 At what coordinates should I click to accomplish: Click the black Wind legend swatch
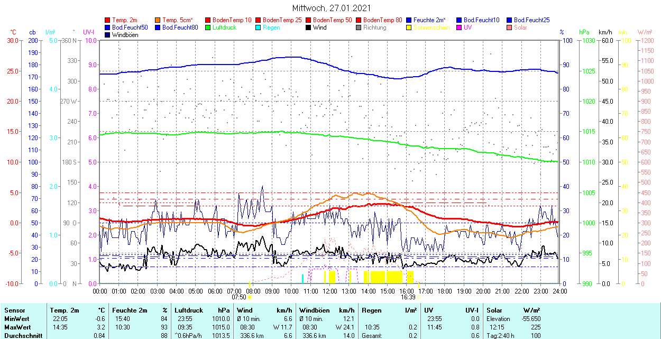pyautogui.click(x=309, y=28)
